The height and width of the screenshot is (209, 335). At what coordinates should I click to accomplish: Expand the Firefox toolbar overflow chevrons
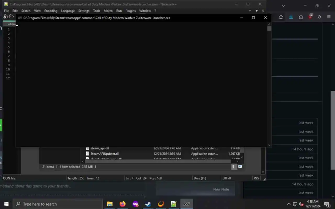tap(319, 17)
